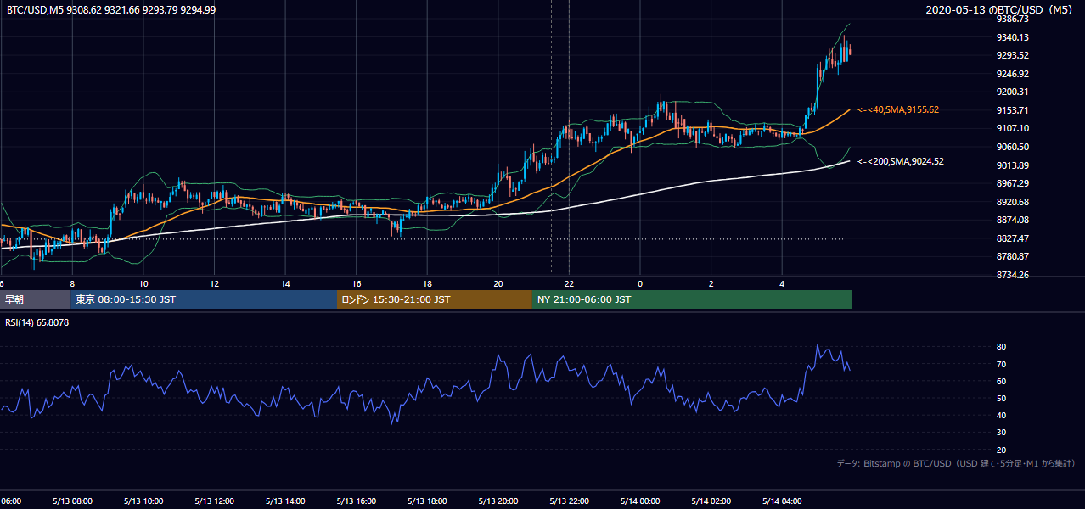The width and height of the screenshot is (1085, 509).
Task: Click the RSI(14) 65.8078 indicator label
Action: (37, 322)
